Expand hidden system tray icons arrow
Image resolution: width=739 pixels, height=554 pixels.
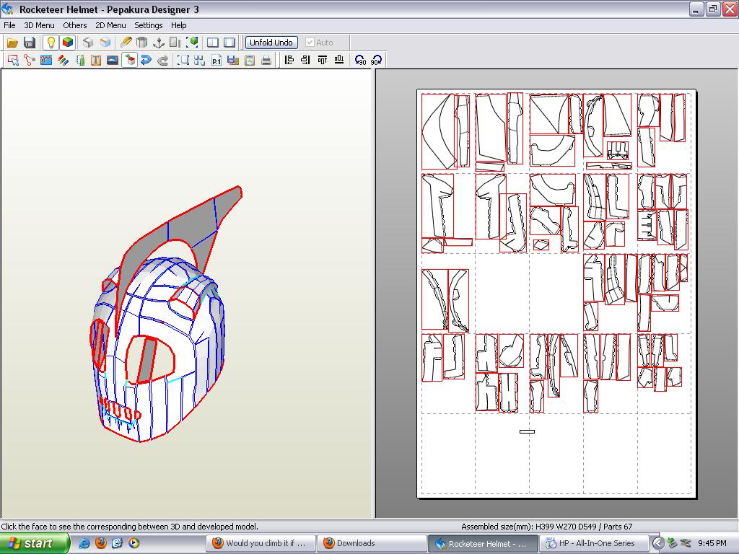click(x=658, y=544)
